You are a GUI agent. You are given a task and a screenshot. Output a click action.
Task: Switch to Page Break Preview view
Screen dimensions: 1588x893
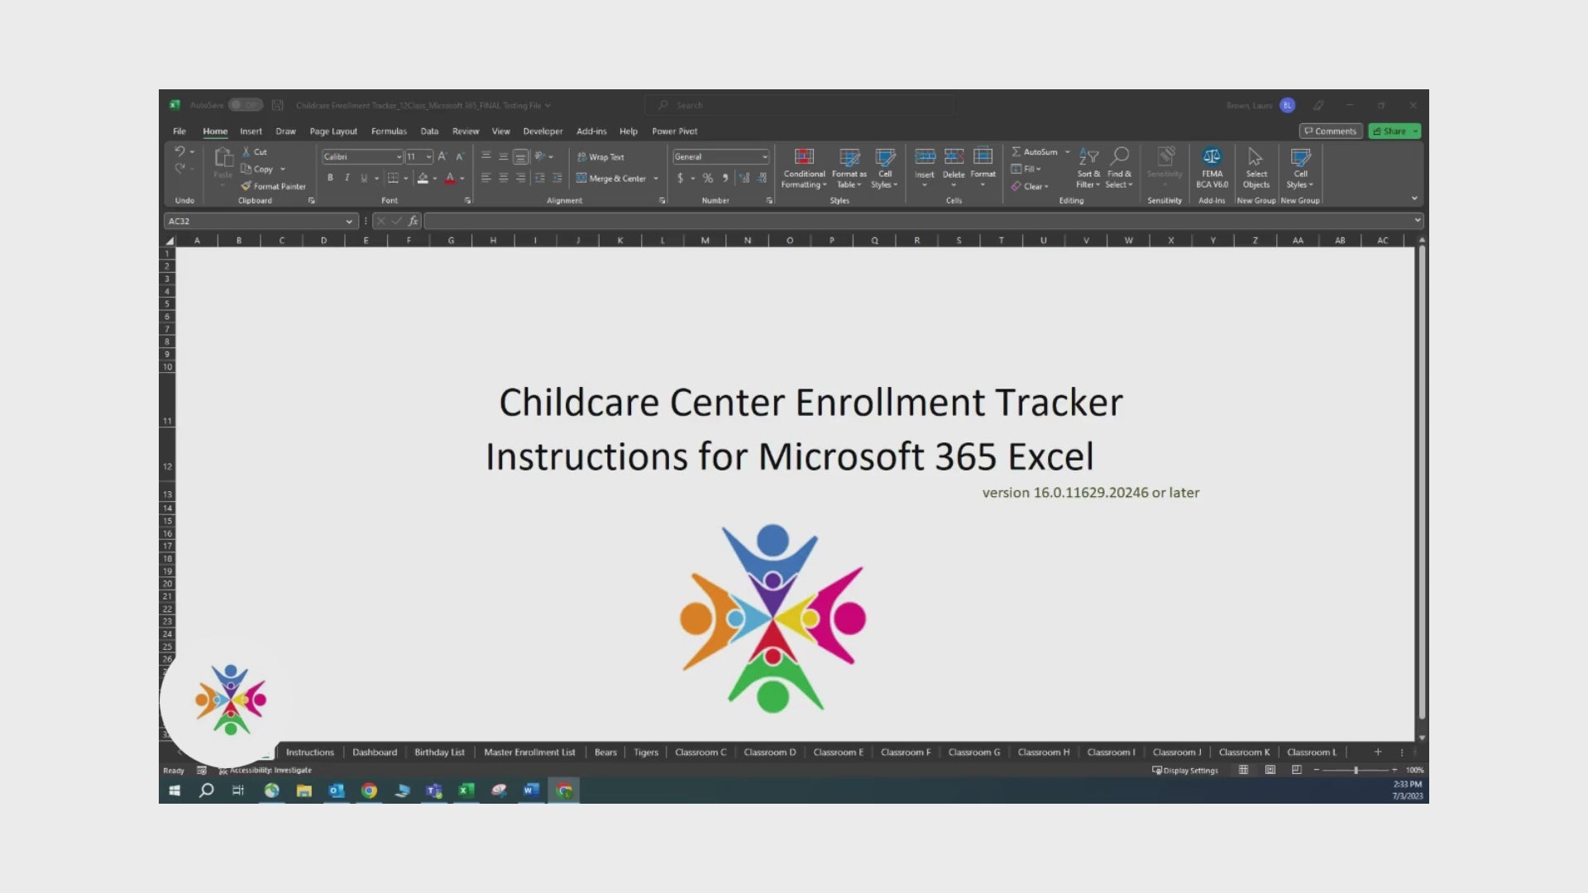(1297, 770)
